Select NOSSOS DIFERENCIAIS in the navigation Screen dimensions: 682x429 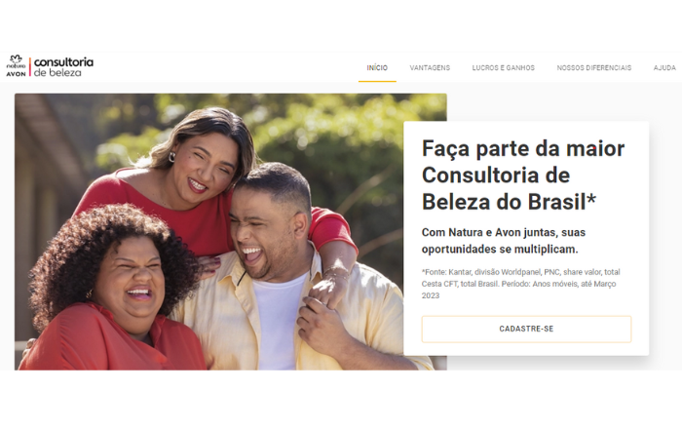coord(593,68)
